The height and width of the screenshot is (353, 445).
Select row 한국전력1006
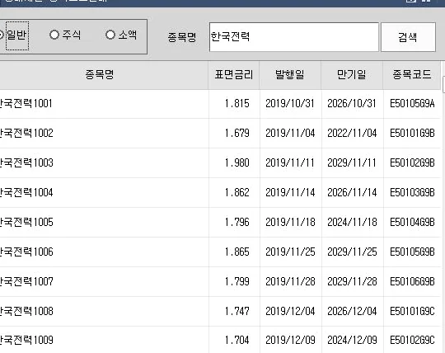click(220, 252)
